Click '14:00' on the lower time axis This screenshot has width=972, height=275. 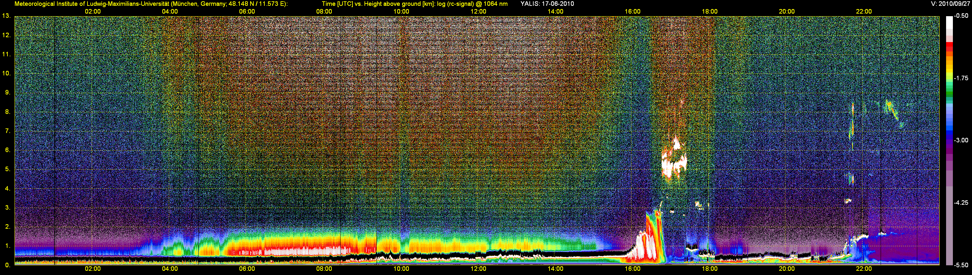point(555,269)
